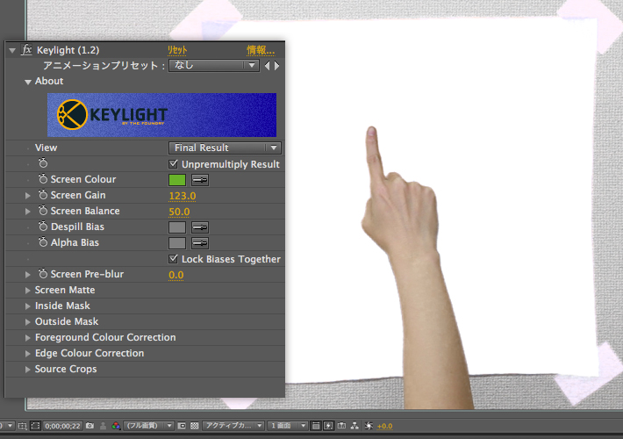Expand Foreground Colour Correction section

(28, 338)
